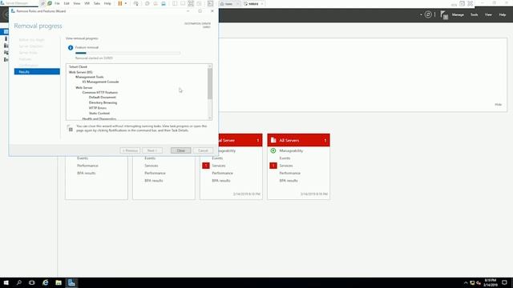The height and width of the screenshot is (288, 513).
Task: Click green Manageability icon in All Servers
Action: (x=273, y=150)
